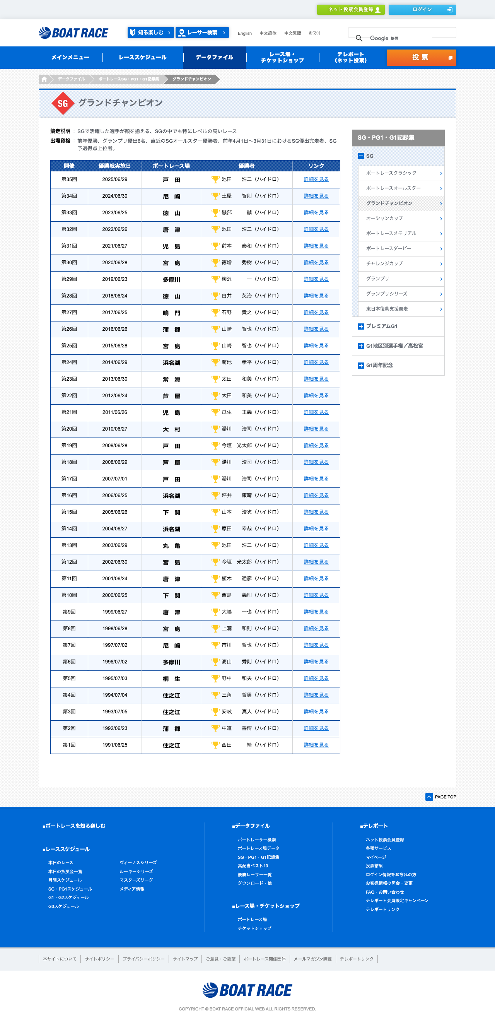Switch language to 한국어

click(x=314, y=33)
